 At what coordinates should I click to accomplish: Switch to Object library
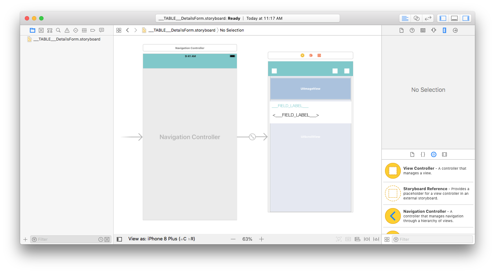[x=434, y=154]
